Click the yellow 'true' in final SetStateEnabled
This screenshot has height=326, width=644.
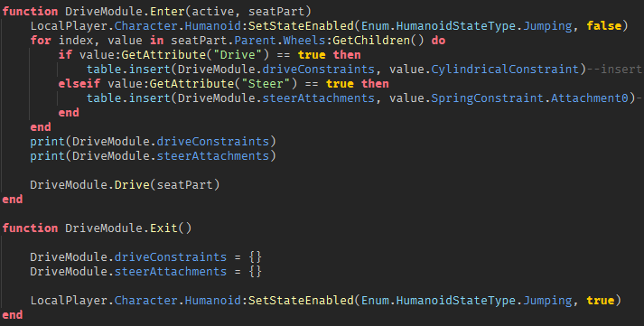pyautogui.click(x=600, y=300)
